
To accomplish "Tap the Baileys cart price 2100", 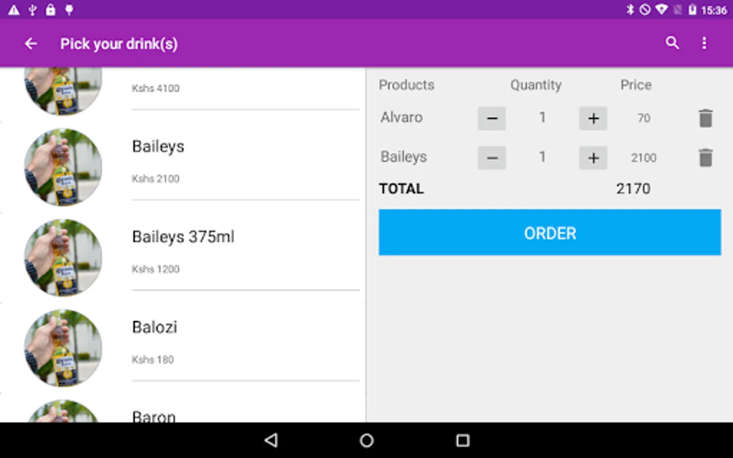I will coord(644,158).
